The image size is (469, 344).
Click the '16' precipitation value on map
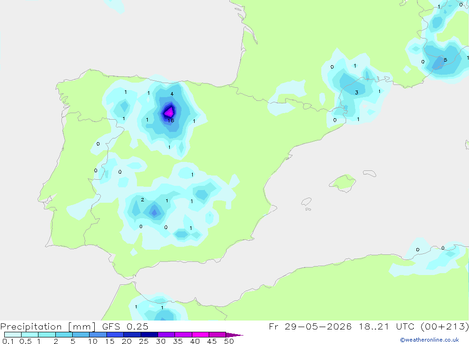coord(171,121)
